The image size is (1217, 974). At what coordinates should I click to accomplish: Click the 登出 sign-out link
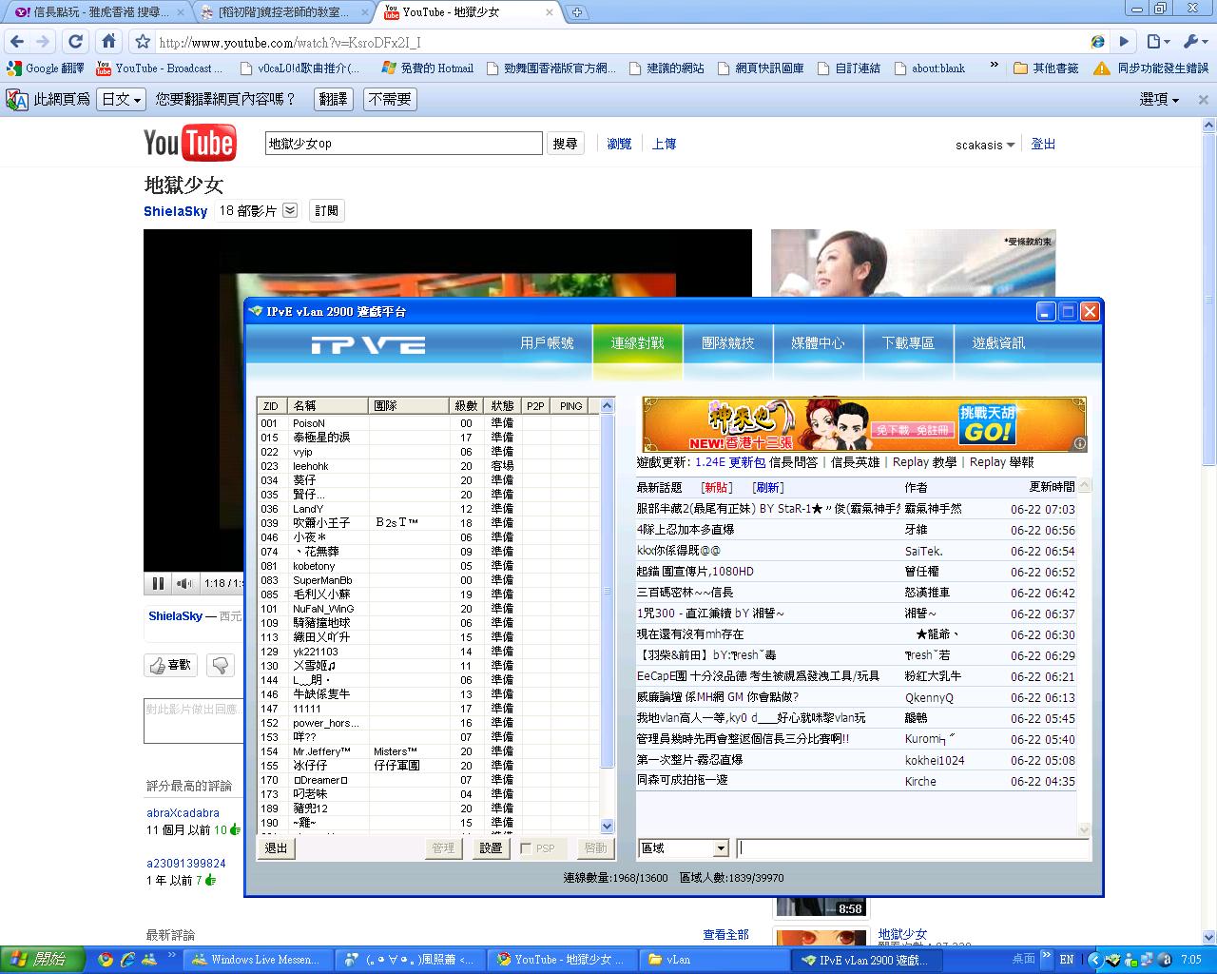coord(1043,144)
